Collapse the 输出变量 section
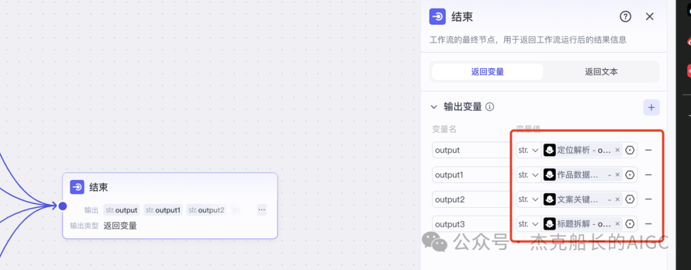The height and width of the screenshot is (270, 691). 434,107
